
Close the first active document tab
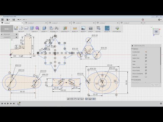tap(22, 23)
